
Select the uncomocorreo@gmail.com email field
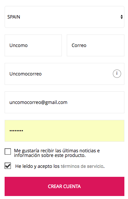coord(64,102)
